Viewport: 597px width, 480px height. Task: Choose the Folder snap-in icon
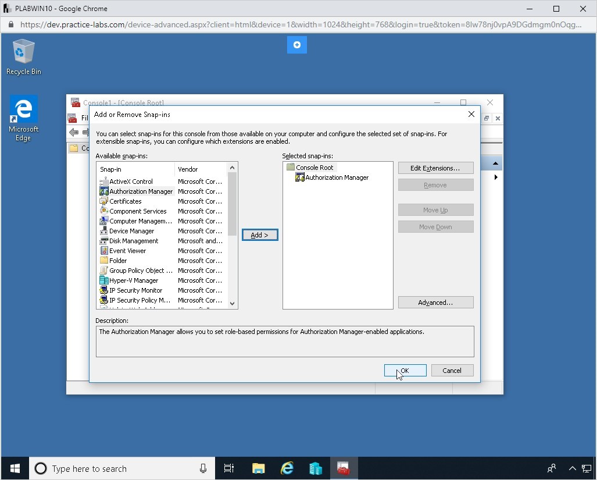[x=104, y=261]
